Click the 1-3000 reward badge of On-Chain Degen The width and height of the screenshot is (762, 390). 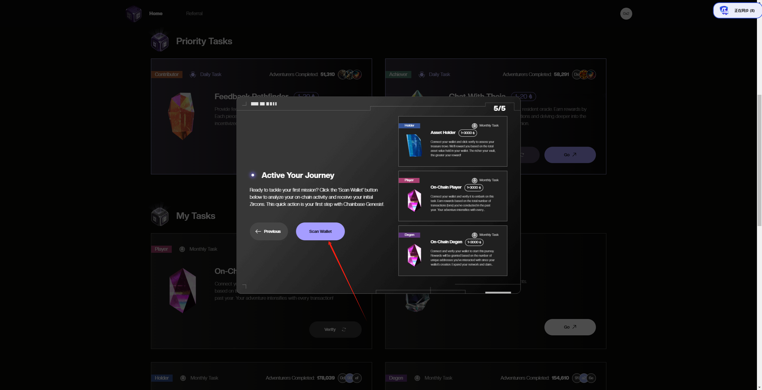pyautogui.click(x=474, y=242)
